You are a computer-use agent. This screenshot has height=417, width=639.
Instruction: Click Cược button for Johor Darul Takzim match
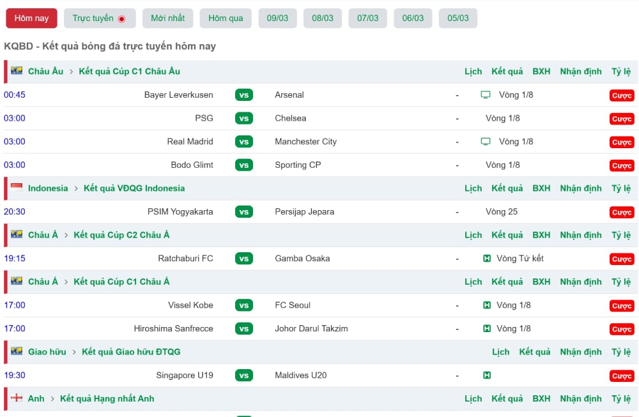(622, 329)
